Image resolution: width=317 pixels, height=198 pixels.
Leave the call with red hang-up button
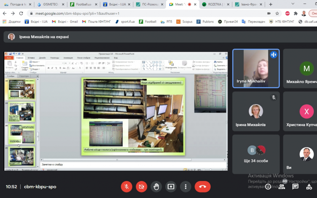coord(202,187)
